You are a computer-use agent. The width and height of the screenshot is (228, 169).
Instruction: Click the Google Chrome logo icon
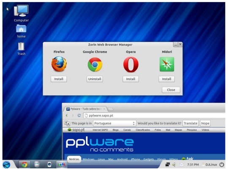coord(95,64)
